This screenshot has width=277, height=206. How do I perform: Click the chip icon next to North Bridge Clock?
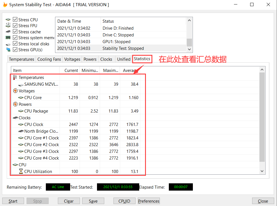click(x=21, y=131)
